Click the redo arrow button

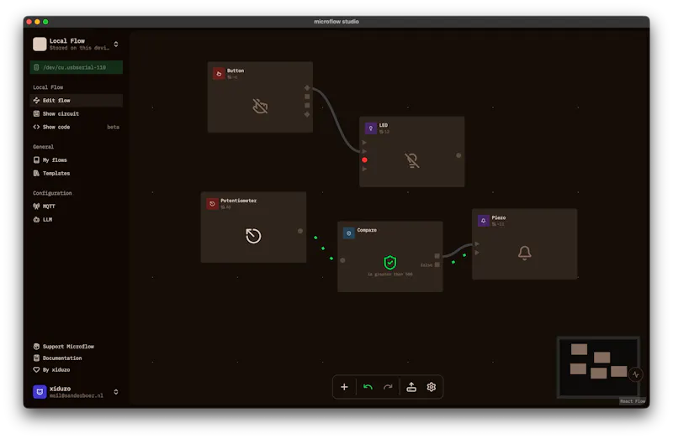[388, 387]
